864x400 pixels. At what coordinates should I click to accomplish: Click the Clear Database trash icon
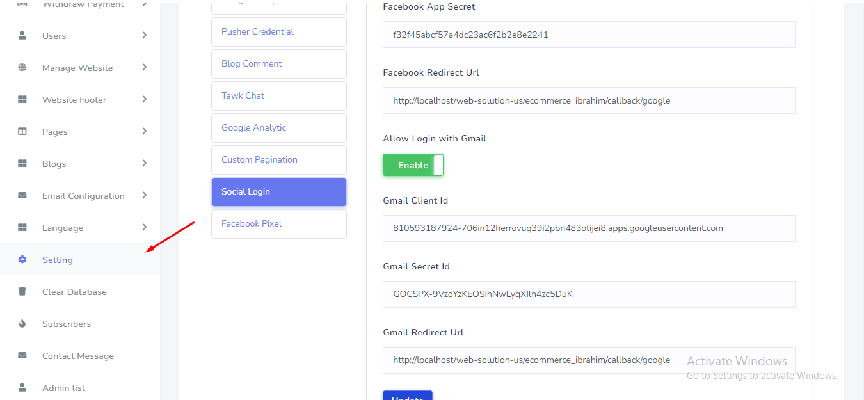tap(22, 292)
